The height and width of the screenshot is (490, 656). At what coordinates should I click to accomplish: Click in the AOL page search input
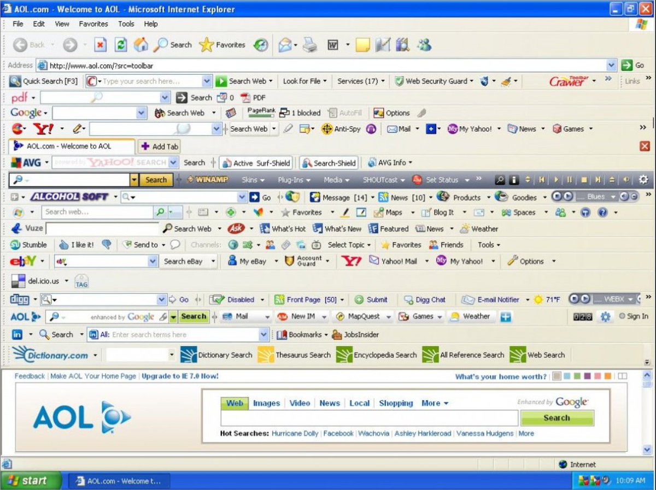[x=369, y=418]
